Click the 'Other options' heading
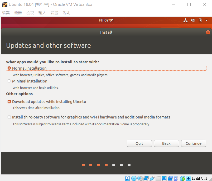This screenshot has width=212, height=181. coord(20,94)
